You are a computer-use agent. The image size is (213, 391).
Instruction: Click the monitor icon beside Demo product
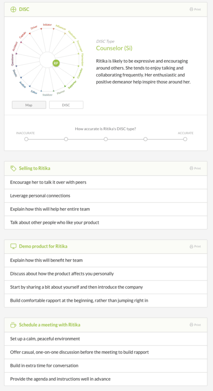(13, 246)
